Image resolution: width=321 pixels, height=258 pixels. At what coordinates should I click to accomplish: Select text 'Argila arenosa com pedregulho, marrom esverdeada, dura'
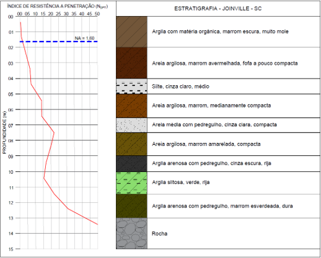tap(222, 206)
